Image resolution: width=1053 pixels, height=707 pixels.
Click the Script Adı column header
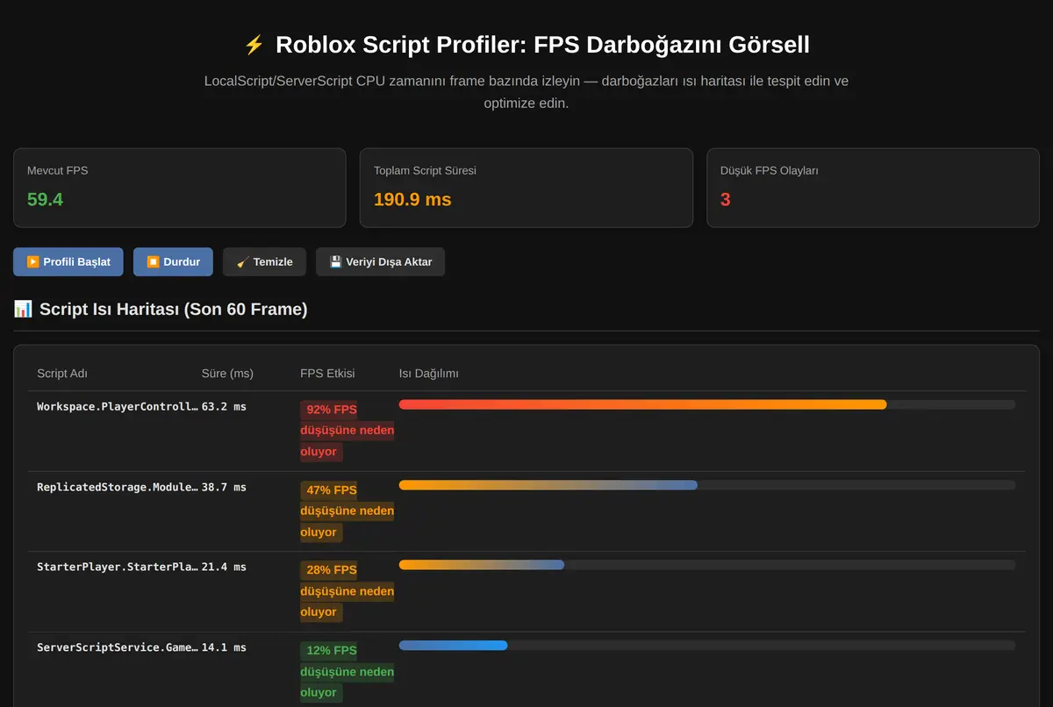pyautogui.click(x=62, y=373)
